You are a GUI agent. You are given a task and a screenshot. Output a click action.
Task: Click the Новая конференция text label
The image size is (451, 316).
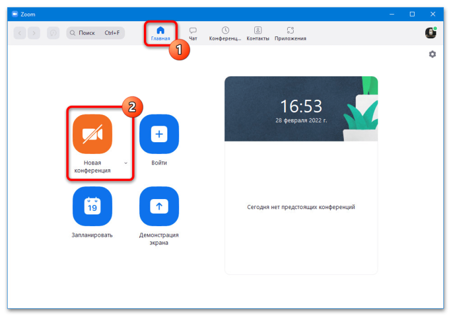tap(92, 167)
